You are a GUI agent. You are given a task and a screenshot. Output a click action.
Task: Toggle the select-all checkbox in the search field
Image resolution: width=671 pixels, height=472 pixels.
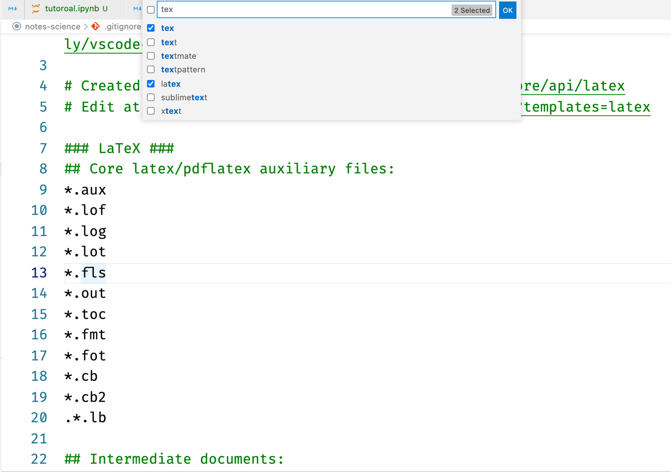pos(151,9)
